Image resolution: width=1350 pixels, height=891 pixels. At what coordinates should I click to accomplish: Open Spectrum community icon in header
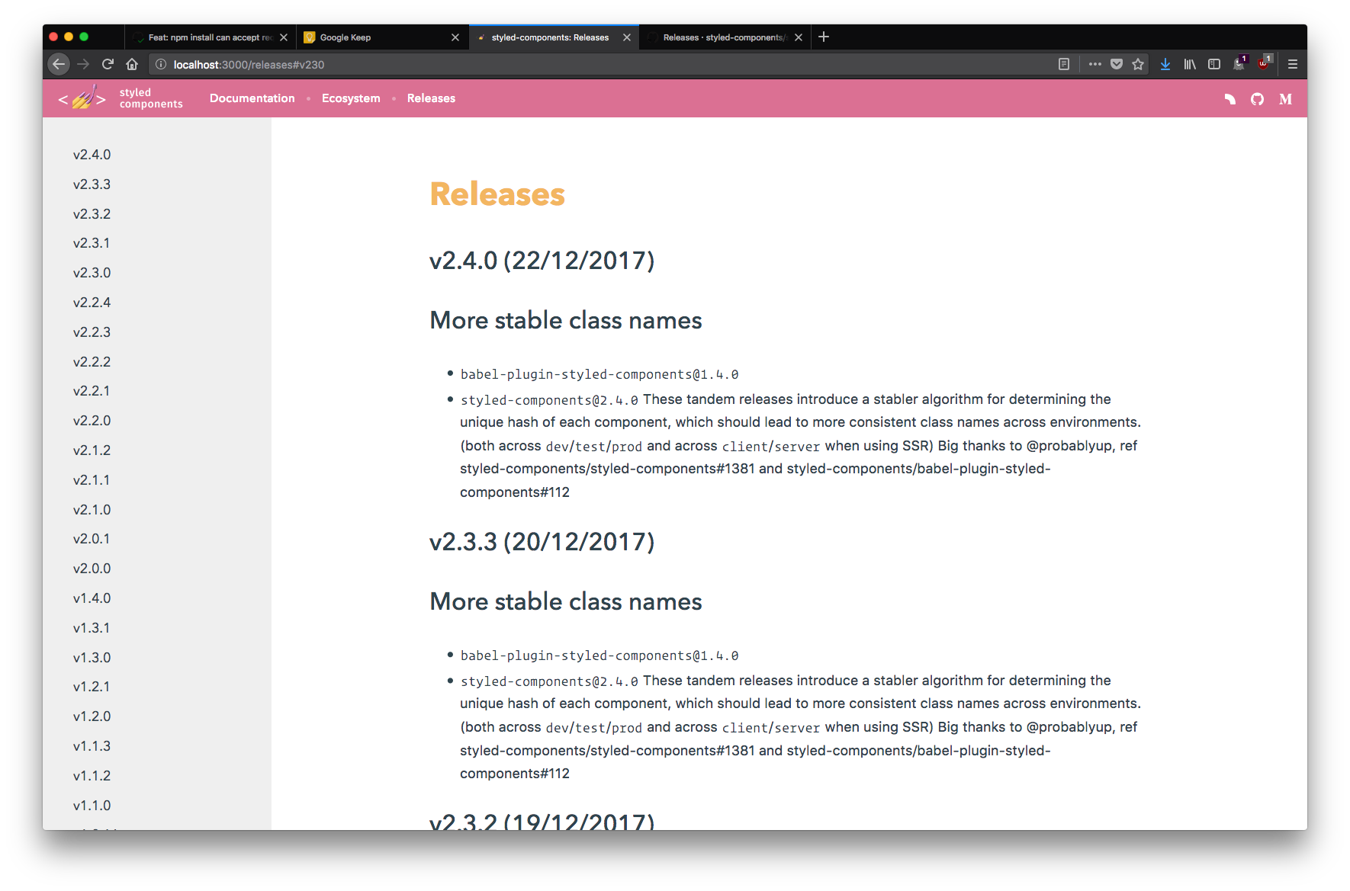click(1229, 99)
